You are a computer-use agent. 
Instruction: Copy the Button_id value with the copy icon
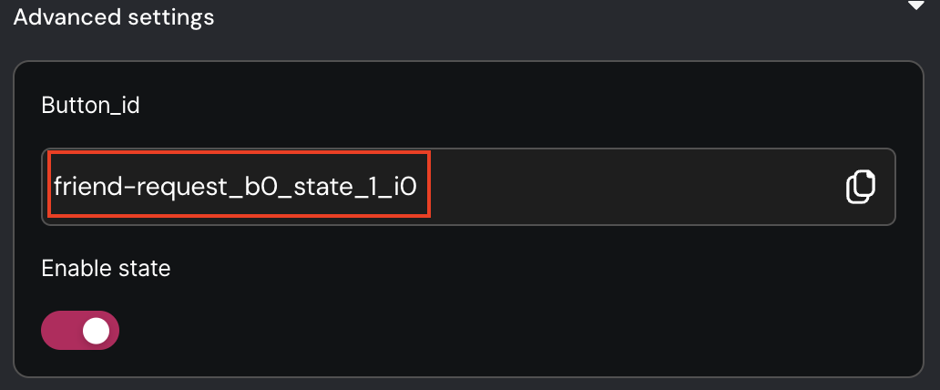click(x=860, y=187)
